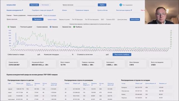This screenshot has width=179, height=101.
Task: Click the Всего поставщиков 2 823 card
Action: (160, 64)
